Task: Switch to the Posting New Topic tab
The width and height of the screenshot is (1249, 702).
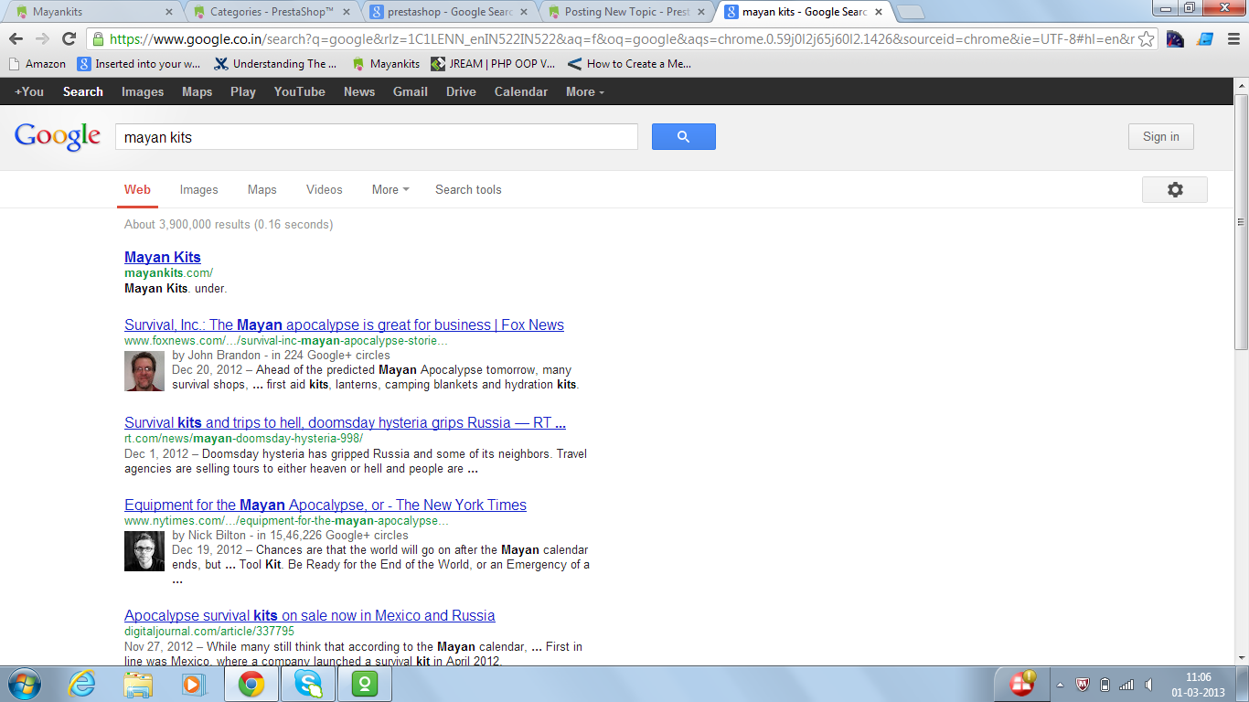Action: click(x=625, y=12)
